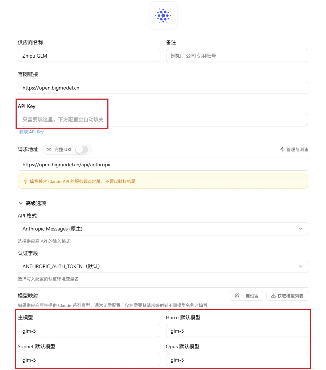Screen dimensions: 326x370
Task: Edit the Sonnet default model field
Action: (x=89, y=360)
